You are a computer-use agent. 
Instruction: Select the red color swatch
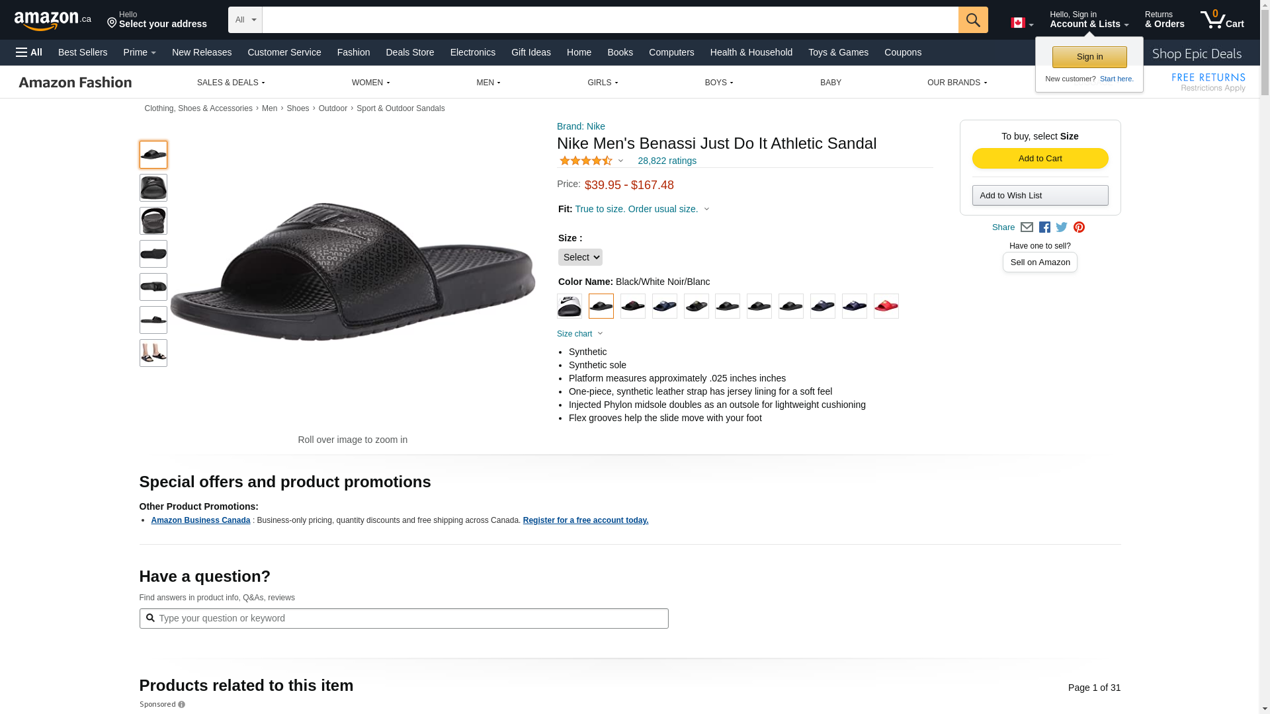[x=886, y=306]
